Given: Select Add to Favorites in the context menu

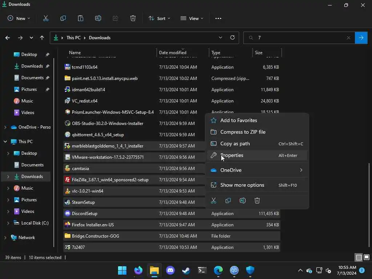Looking at the screenshot, I should [257, 120].
